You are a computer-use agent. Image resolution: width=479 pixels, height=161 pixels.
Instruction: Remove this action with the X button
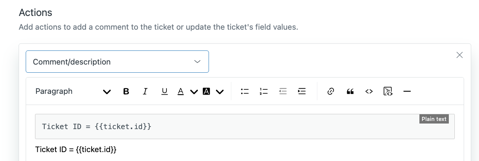[x=460, y=55]
